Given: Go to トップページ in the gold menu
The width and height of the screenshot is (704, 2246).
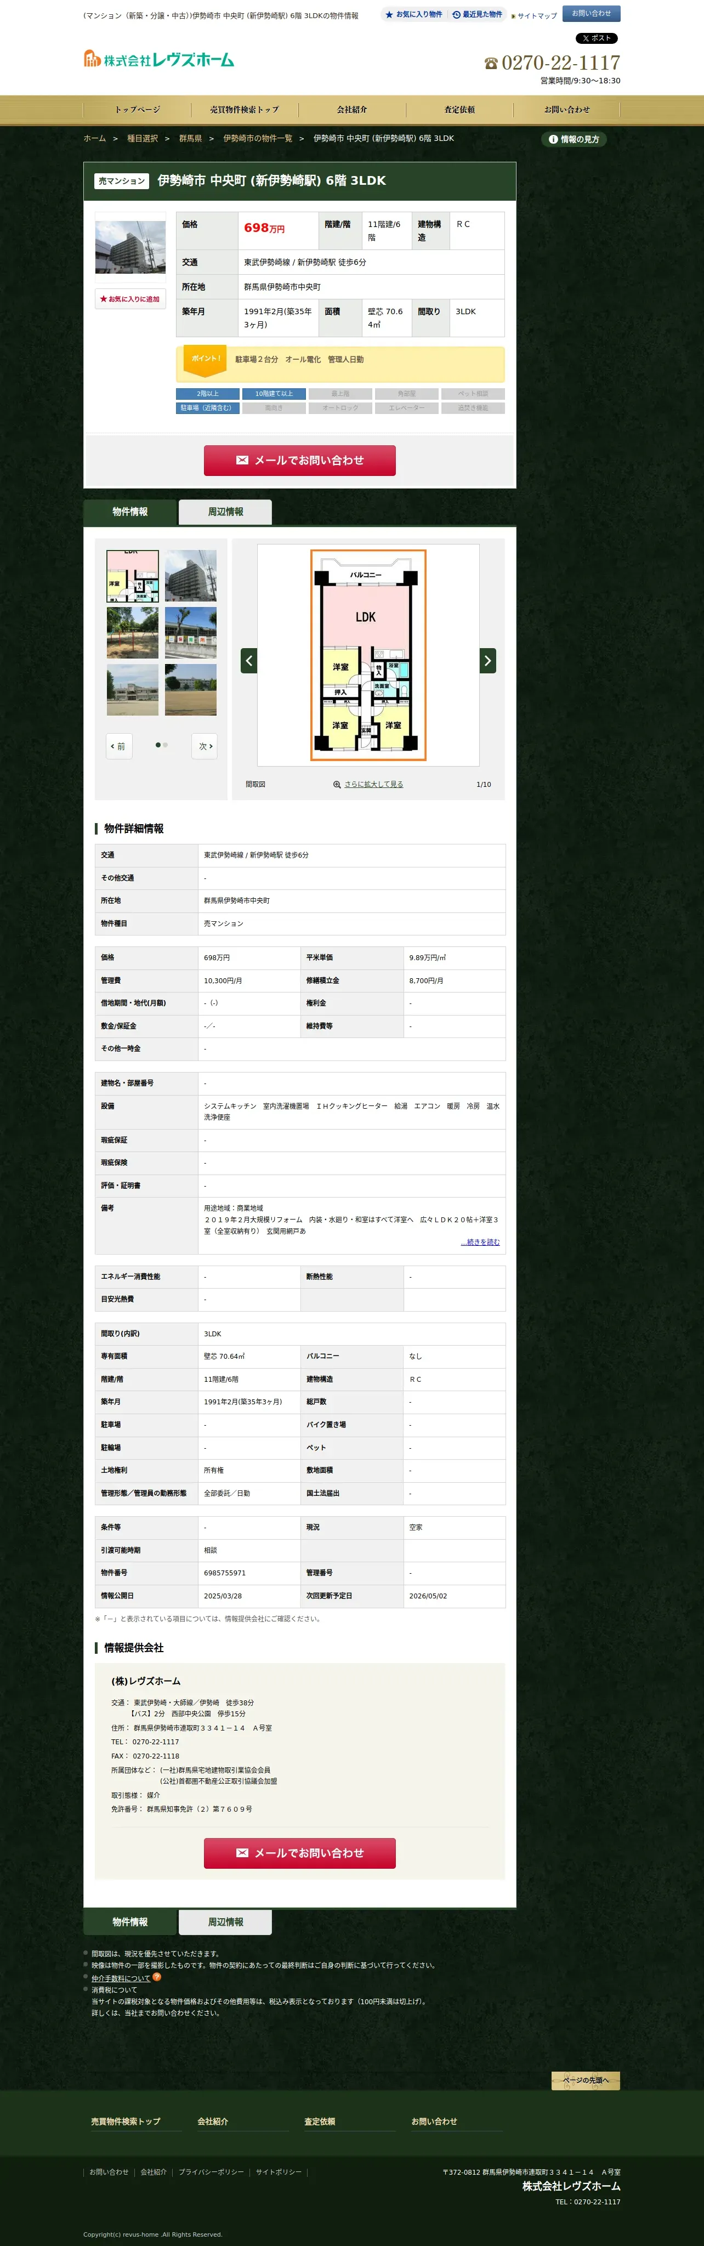Looking at the screenshot, I should click(138, 110).
